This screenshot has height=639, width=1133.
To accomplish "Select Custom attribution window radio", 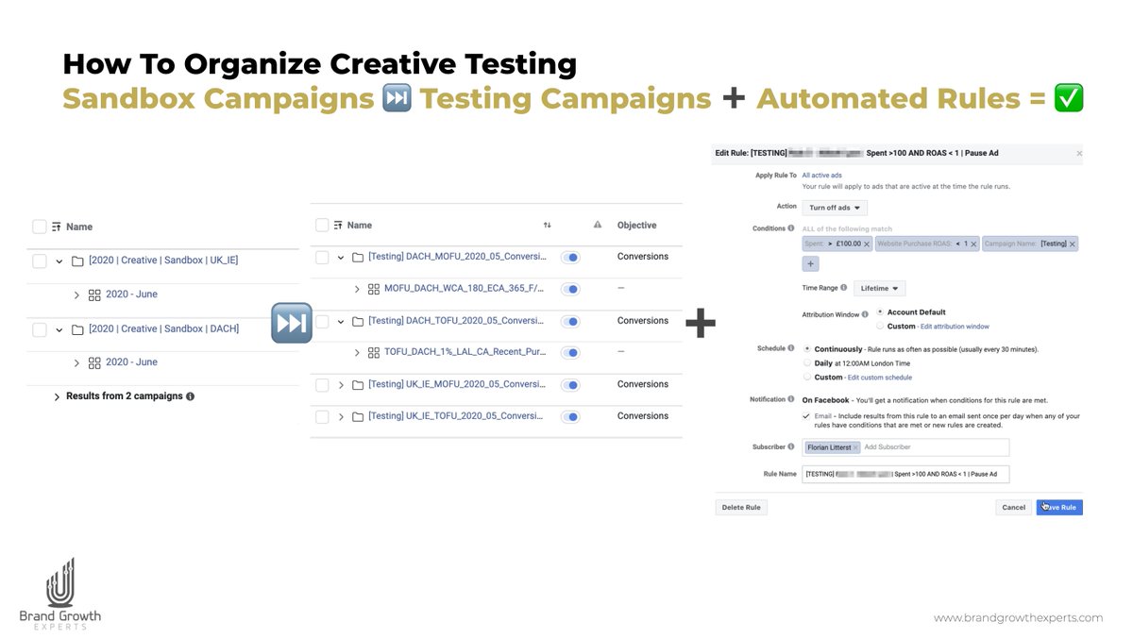I will [x=881, y=326].
